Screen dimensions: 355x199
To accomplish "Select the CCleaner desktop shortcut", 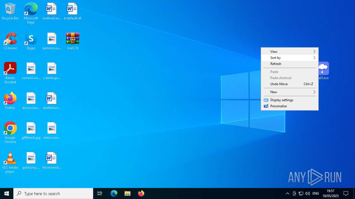I will tap(10, 41).
